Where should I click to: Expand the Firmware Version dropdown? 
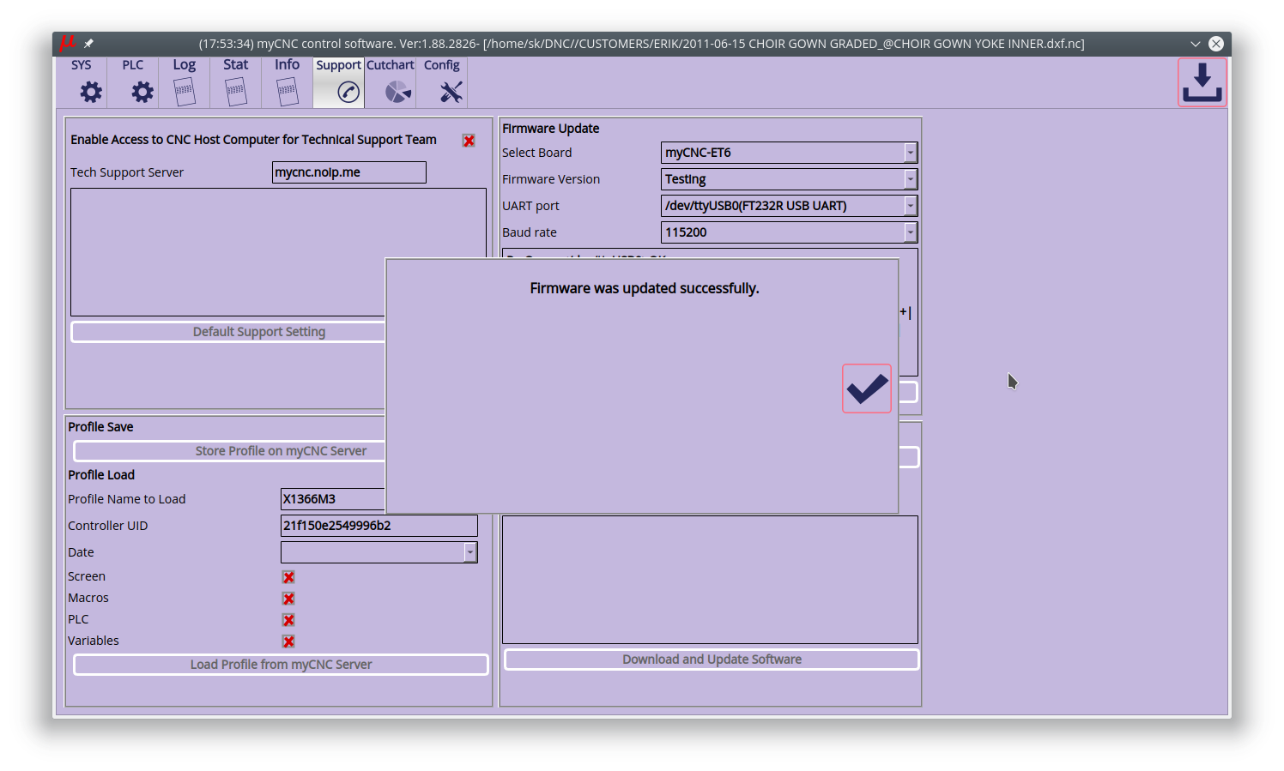910,179
